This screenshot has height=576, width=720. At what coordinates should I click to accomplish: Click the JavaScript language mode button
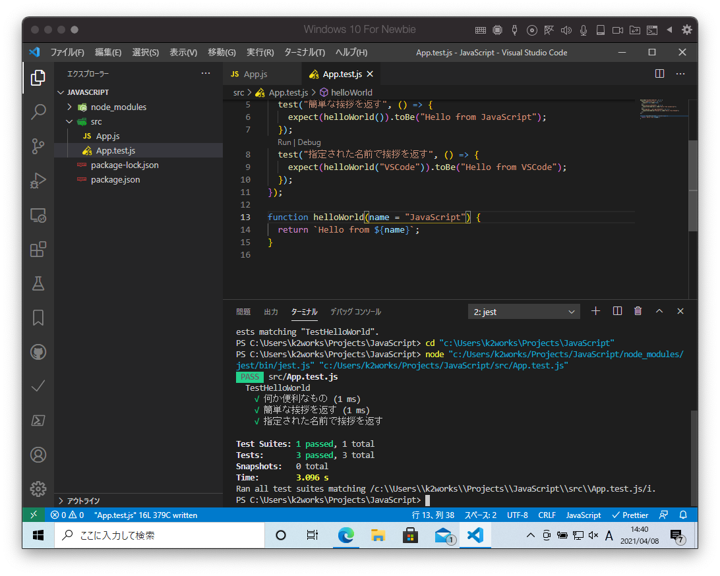(x=583, y=515)
